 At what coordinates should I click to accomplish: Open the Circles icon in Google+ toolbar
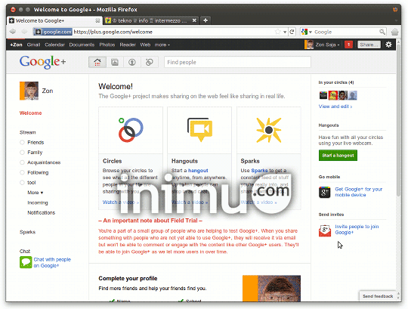150,62
